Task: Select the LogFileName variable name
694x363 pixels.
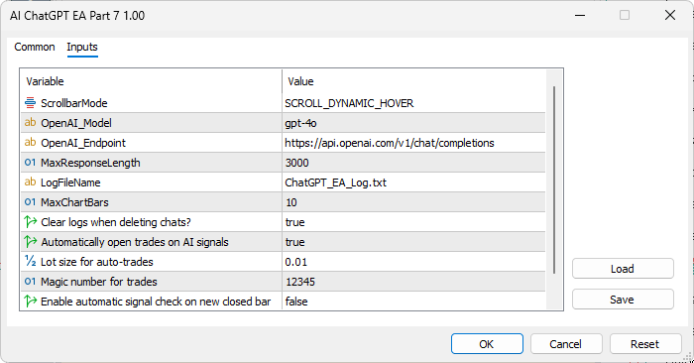Action: (70, 182)
